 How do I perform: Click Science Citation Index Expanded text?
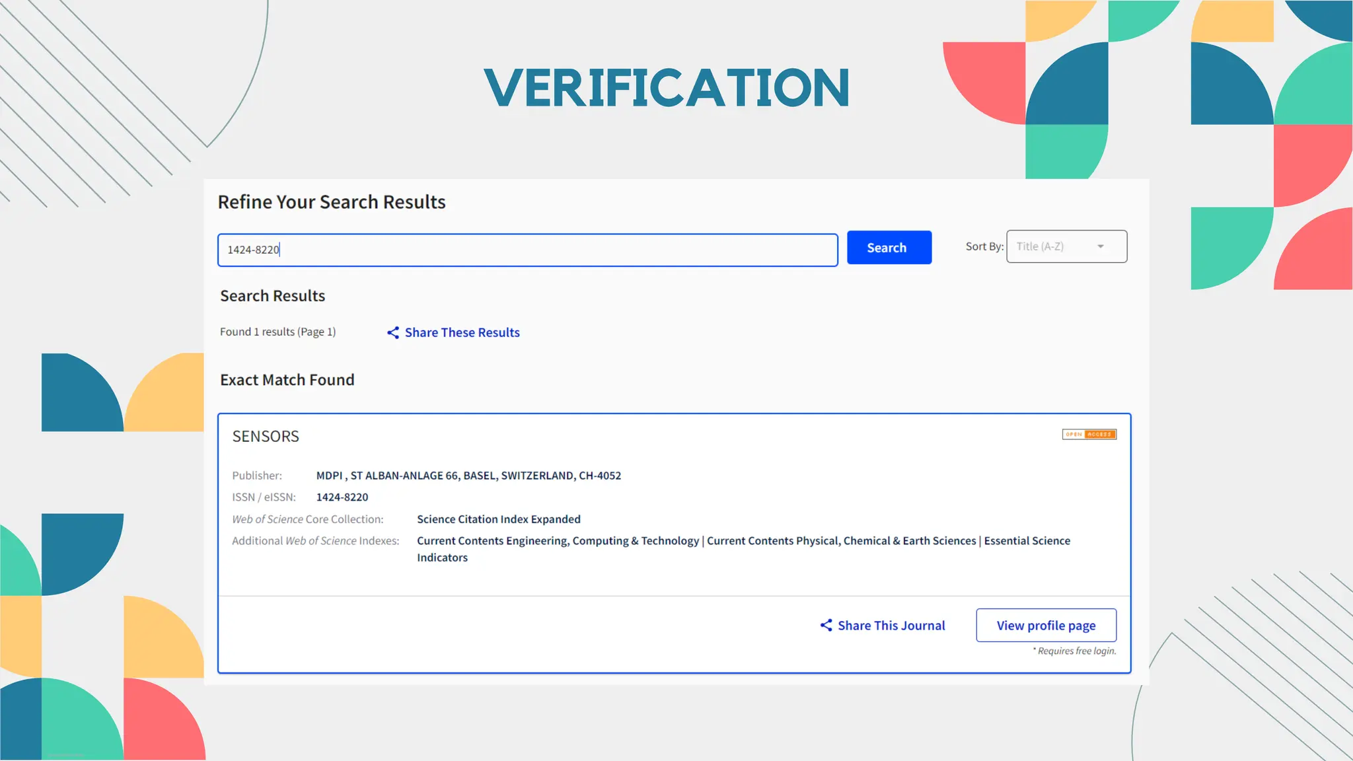click(x=498, y=519)
